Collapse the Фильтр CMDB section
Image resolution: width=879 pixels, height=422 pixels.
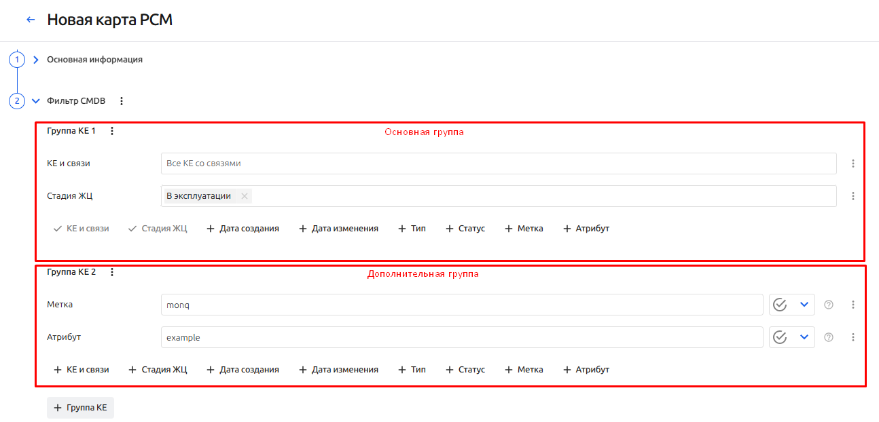[x=36, y=101]
